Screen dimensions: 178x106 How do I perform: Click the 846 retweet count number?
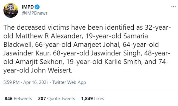[x=8, y=99]
